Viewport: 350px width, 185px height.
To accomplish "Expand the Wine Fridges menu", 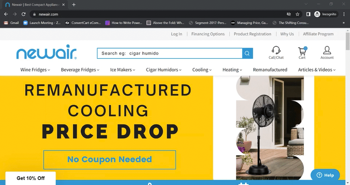I will (x=41, y=70).
